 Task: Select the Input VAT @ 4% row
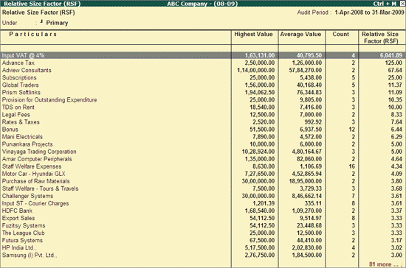click(203, 55)
